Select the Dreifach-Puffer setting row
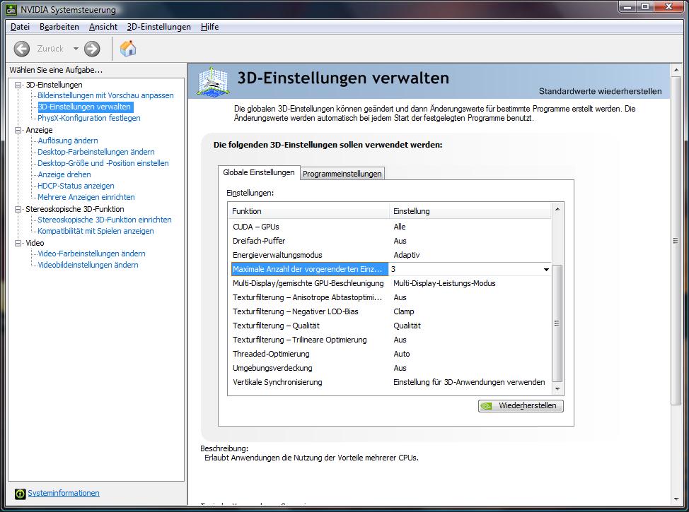The width and height of the screenshot is (689, 512). click(x=391, y=241)
